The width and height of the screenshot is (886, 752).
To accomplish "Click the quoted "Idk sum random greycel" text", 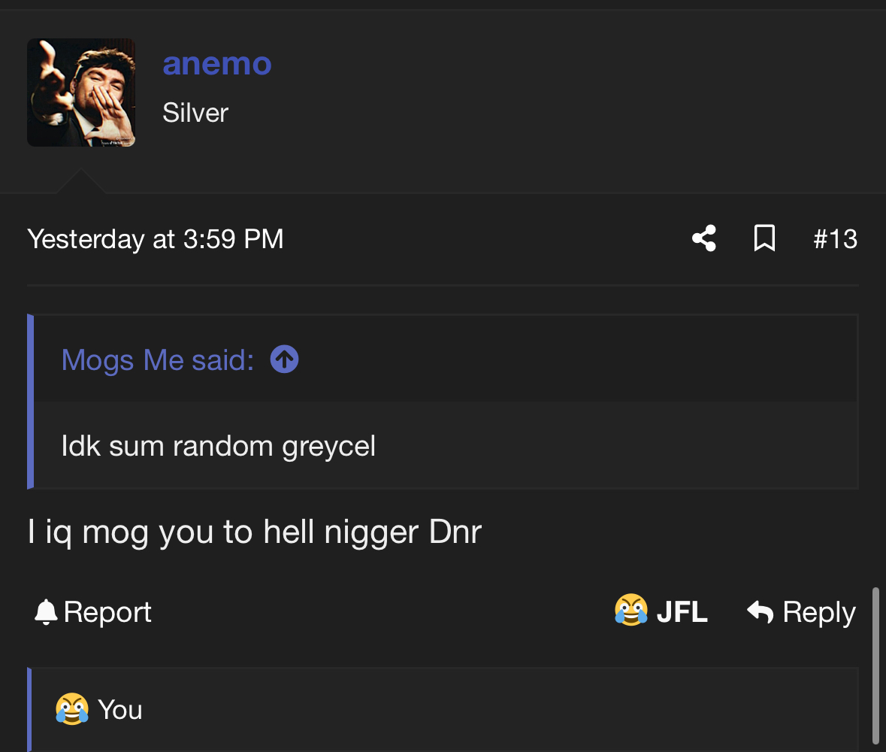I will (218, 446).
